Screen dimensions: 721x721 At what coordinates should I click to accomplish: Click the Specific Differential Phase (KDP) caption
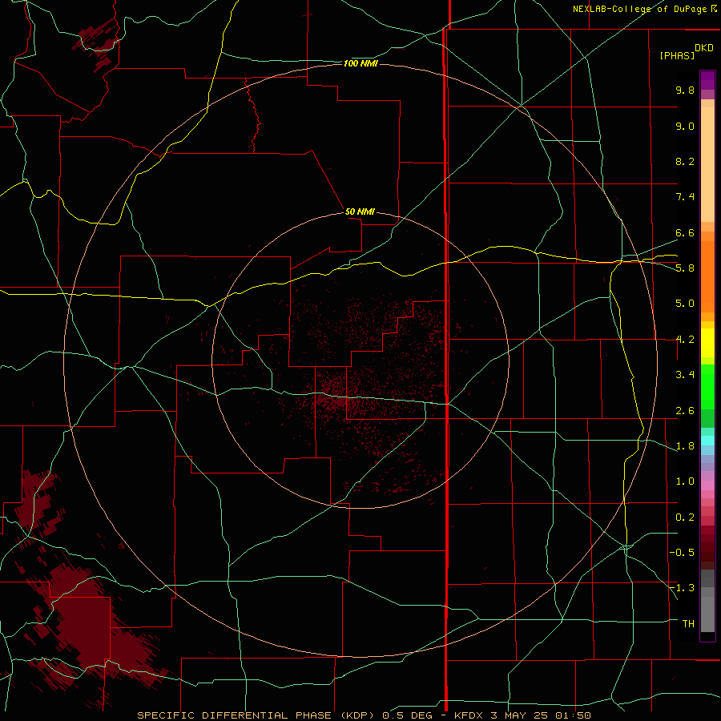tap(254, 715)
